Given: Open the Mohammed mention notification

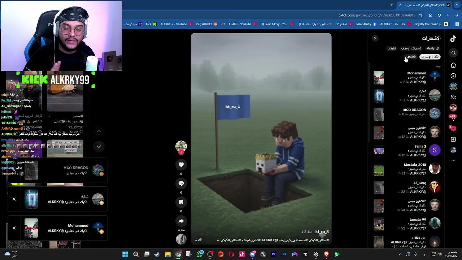Looking at the screenshot, I should point(407,78).
